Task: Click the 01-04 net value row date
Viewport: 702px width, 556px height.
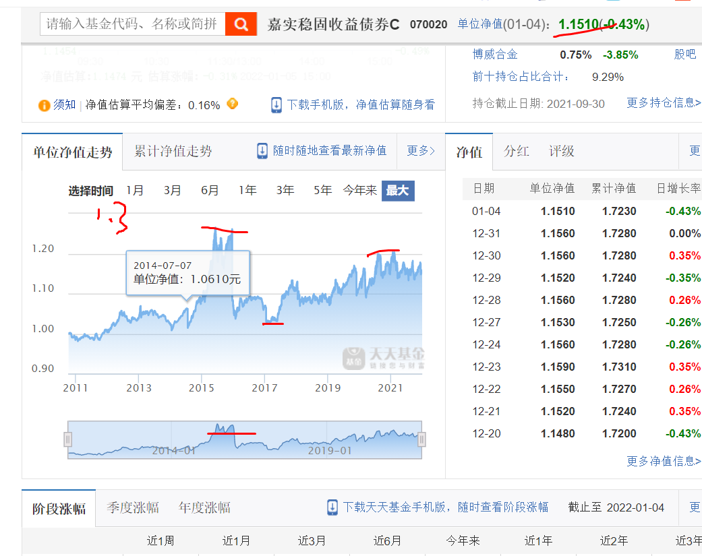Action: [486, 211]
